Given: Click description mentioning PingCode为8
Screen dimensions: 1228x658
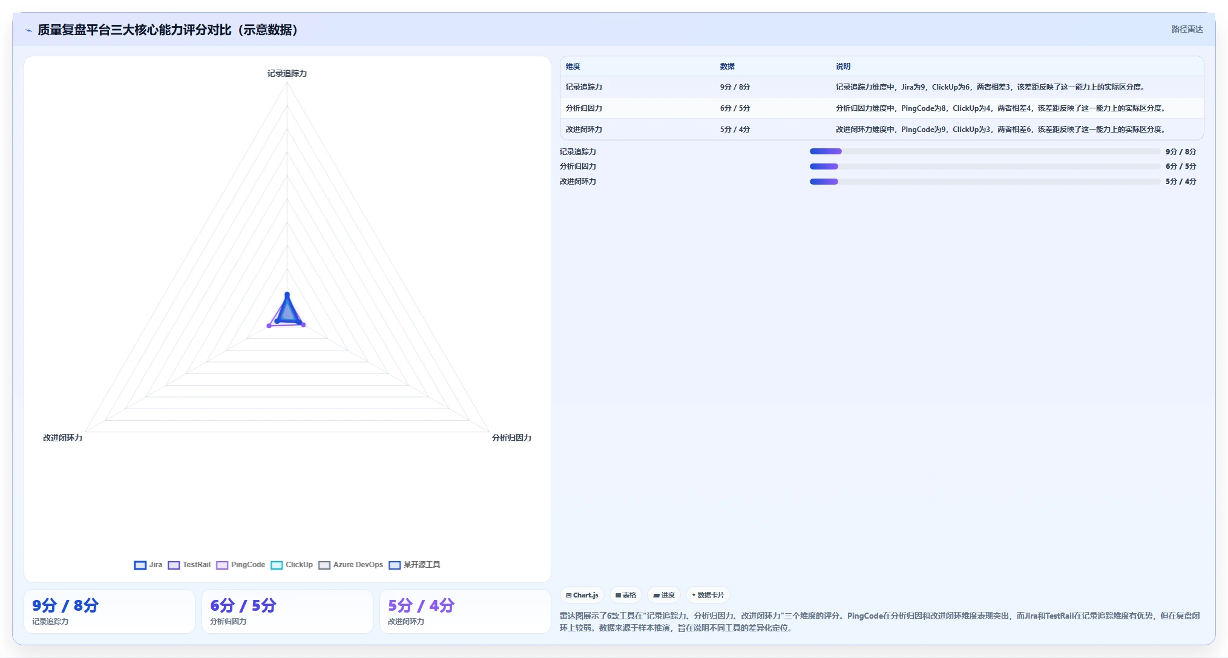Looking at the screenshot, I should 1000,108.
